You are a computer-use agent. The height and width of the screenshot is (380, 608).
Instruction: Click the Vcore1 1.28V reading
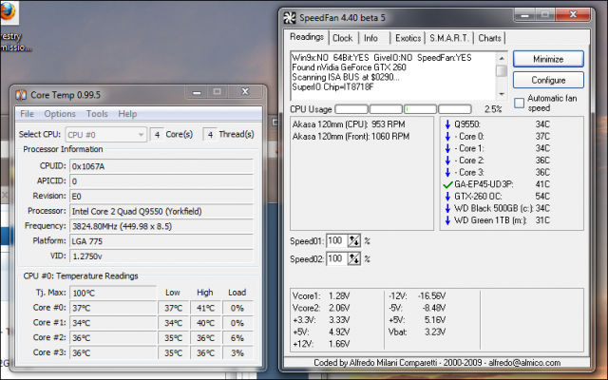click(x=321, y=295)
